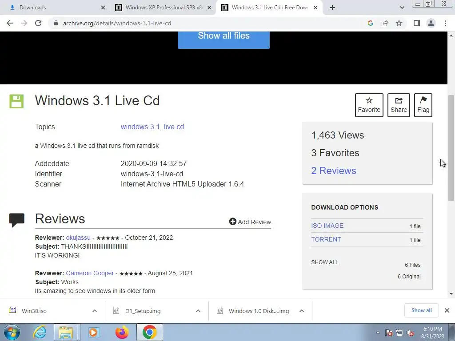Click the vertical scrollbar thumb

tap(451, 148)
